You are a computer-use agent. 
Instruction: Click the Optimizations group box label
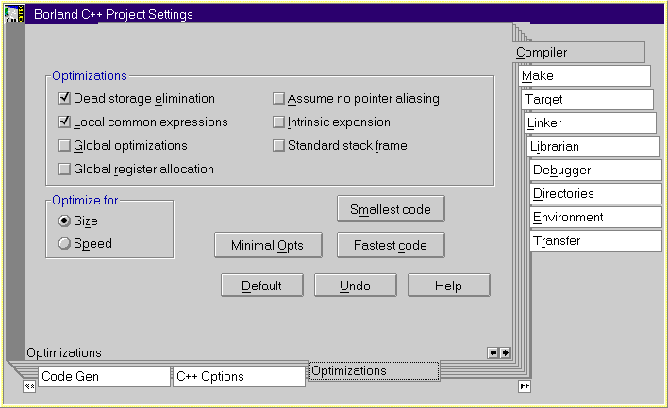[90, 75]
